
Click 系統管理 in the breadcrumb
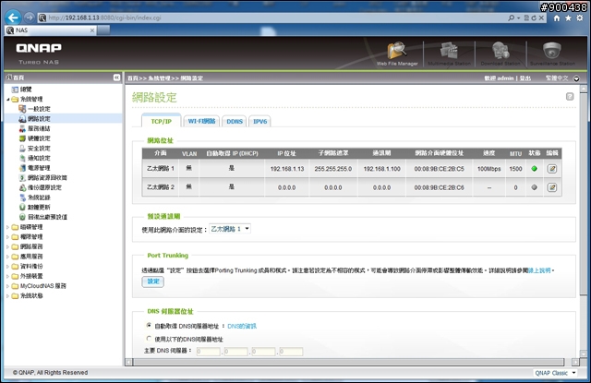point(159,78)
